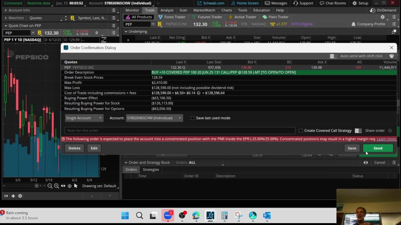401x225 pixels.
Task: Select the crosshair chart tool
Action: point(70,186)
